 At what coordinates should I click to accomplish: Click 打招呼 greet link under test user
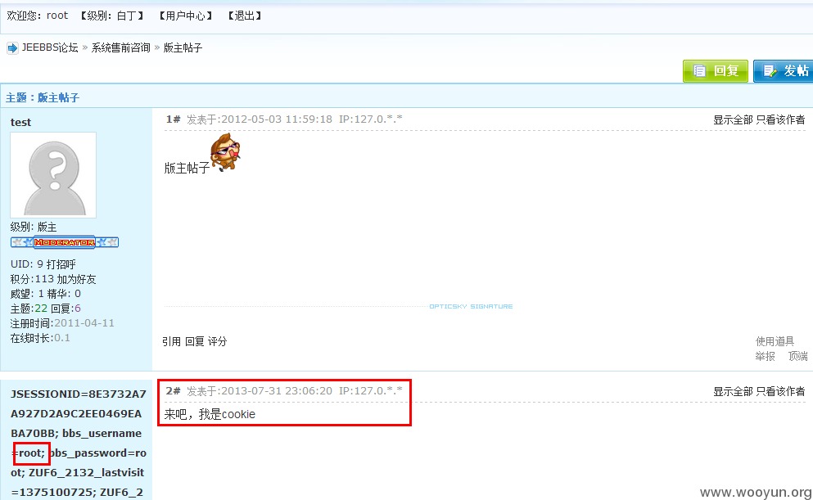tap(61, 264)
